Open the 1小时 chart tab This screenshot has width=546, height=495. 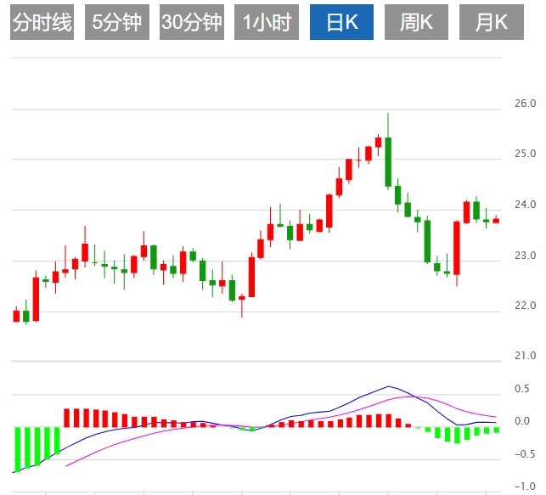267,22
